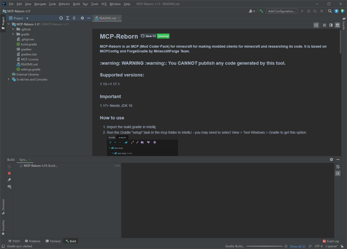The width and height of the screenshot is (347, 249).
Task: Open Project panel gear options
Action: tap(82, 18)
